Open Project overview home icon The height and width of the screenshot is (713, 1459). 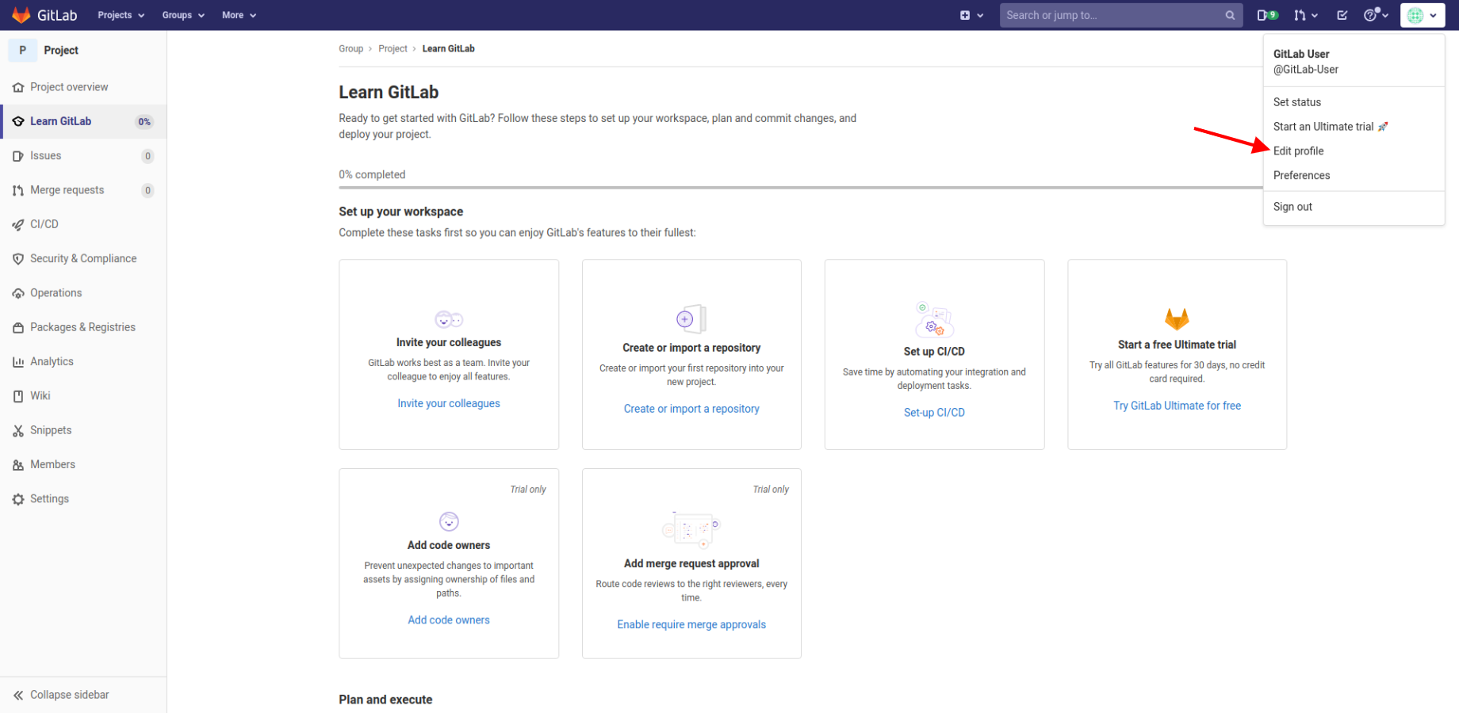click(x=18, y=87)
